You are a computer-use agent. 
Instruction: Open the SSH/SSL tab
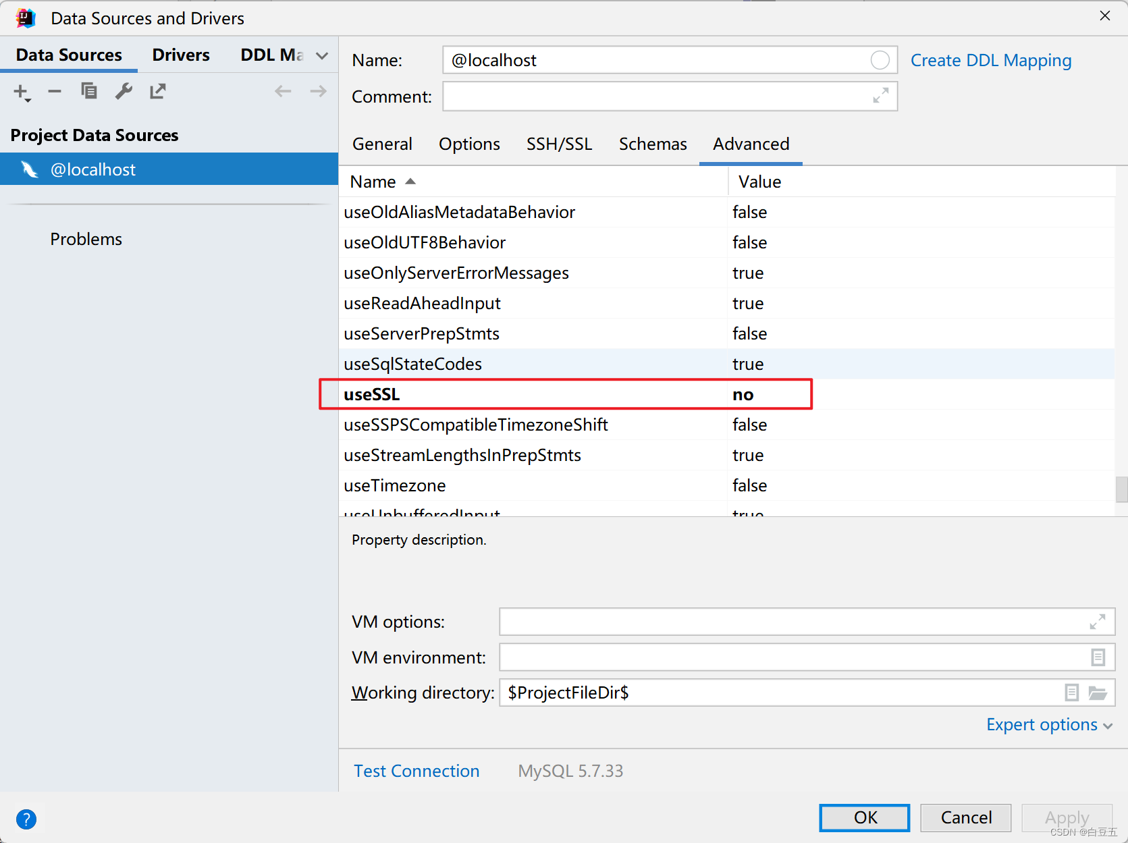pyautogui.click(x=559, y=144)
